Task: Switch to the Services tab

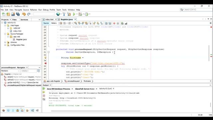Action: pos(24,20)
